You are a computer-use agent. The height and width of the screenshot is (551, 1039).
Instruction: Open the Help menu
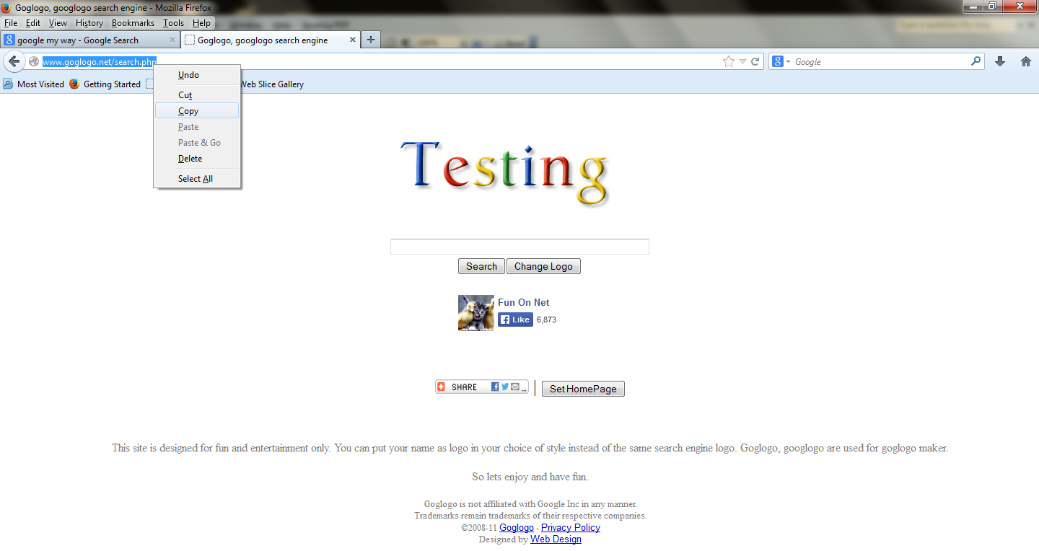[x=201, y=23]
